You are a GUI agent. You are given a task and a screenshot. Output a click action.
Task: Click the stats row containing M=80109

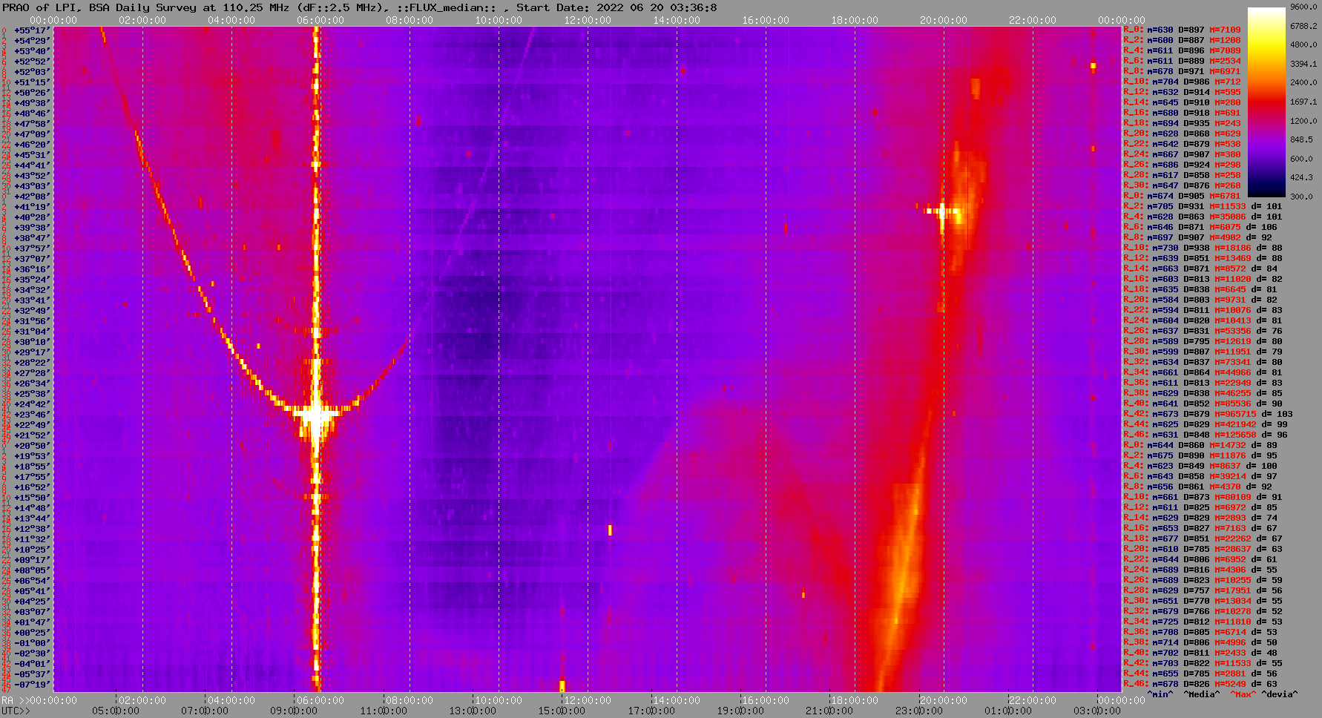[1203, 497]
